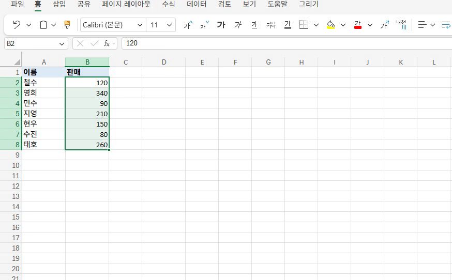The height and width of the screenshot is (280, 452).
Task: Click the formula bar showing 120
Action: pos(287,43)
